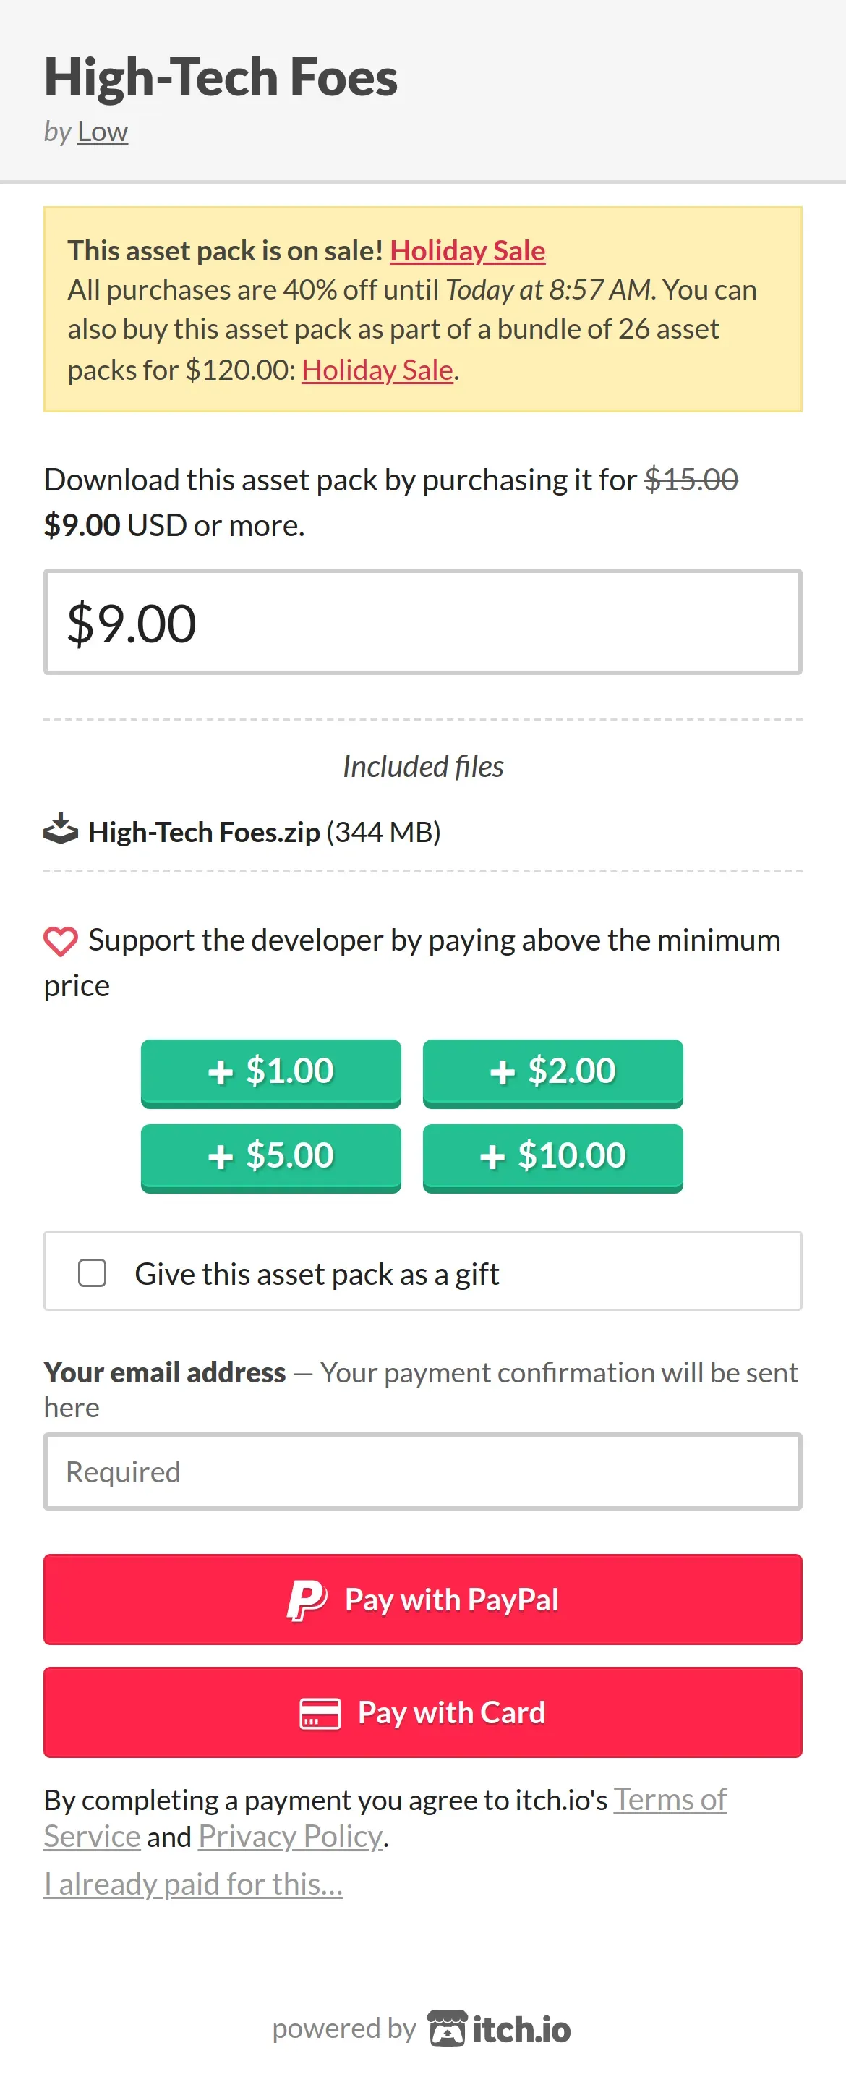The height and width of the screenshot is (2090, 846).
Task: Open the author Low's page
Action: pos(102,132)
